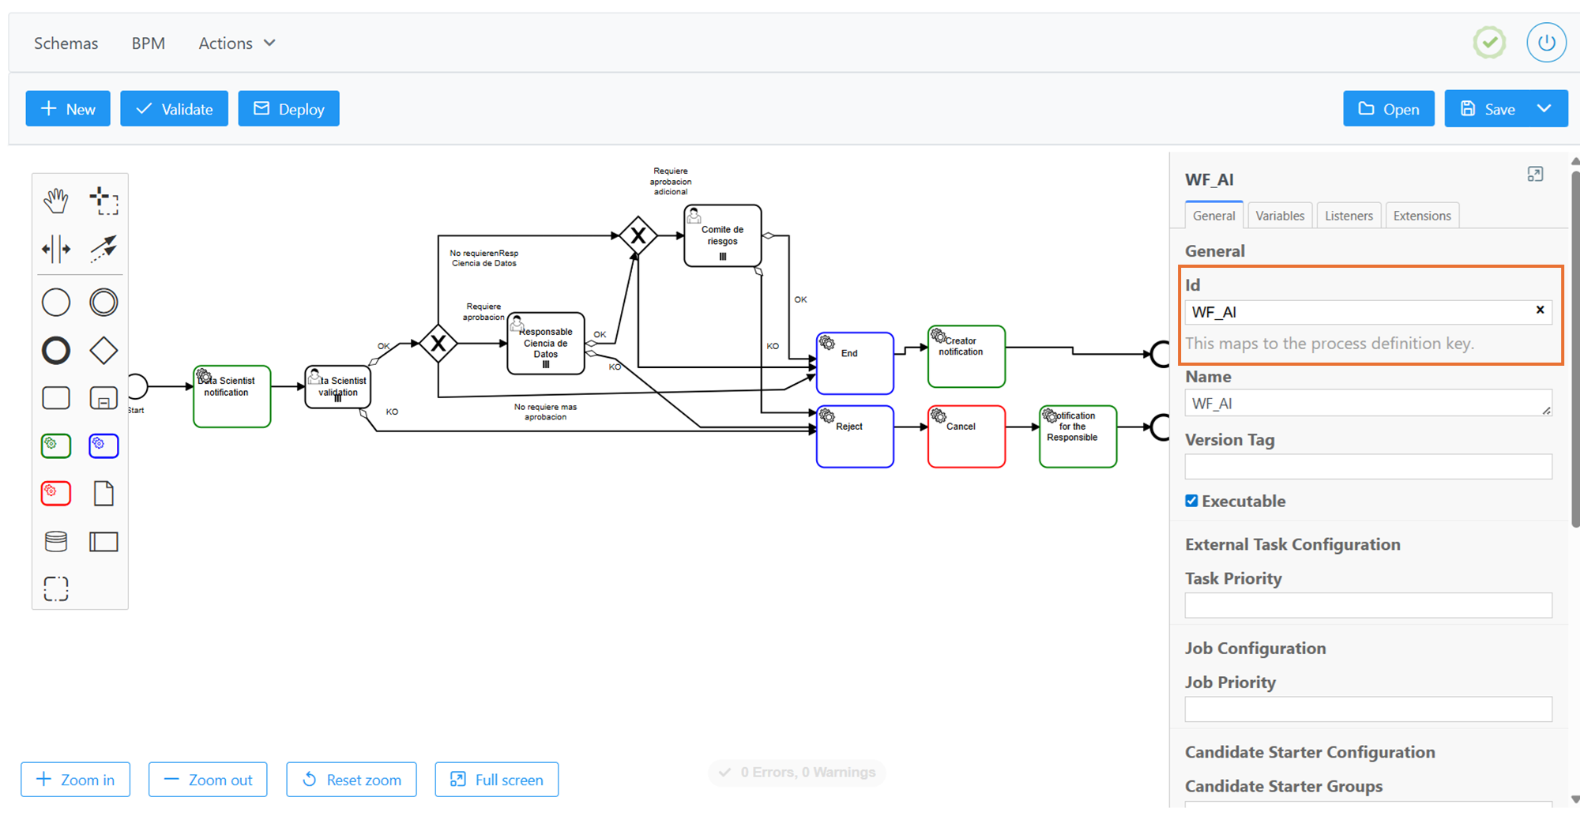Pick the red service task icon
This screenshot has width=1580, height=816.
pos(56,493)
